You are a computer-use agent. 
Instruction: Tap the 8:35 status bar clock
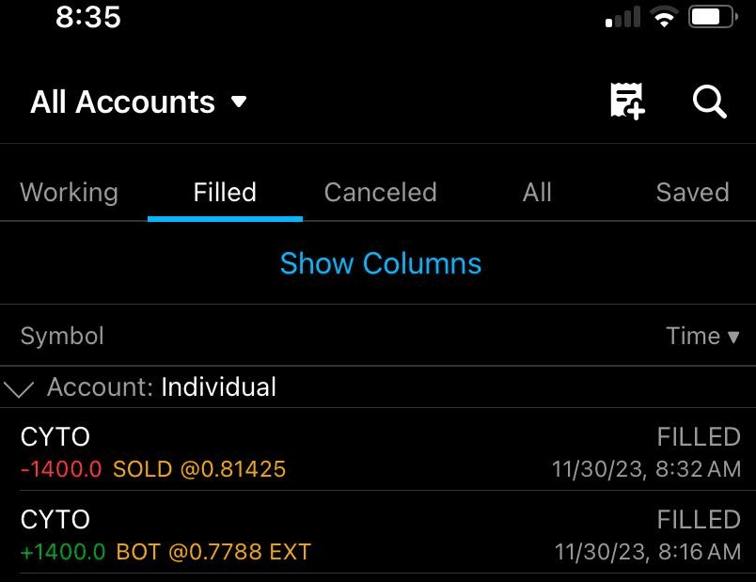click(x=88, y=17)
